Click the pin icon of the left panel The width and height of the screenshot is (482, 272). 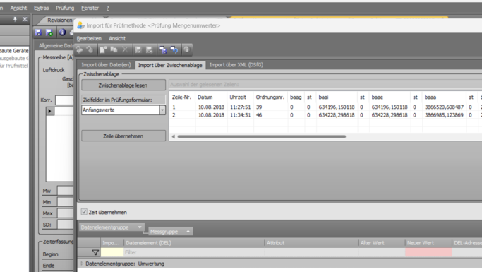point(15,19)
